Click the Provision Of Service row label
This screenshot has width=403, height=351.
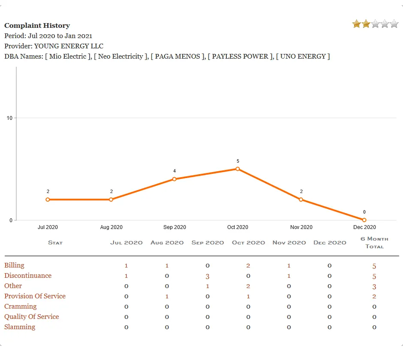point(35,296)
